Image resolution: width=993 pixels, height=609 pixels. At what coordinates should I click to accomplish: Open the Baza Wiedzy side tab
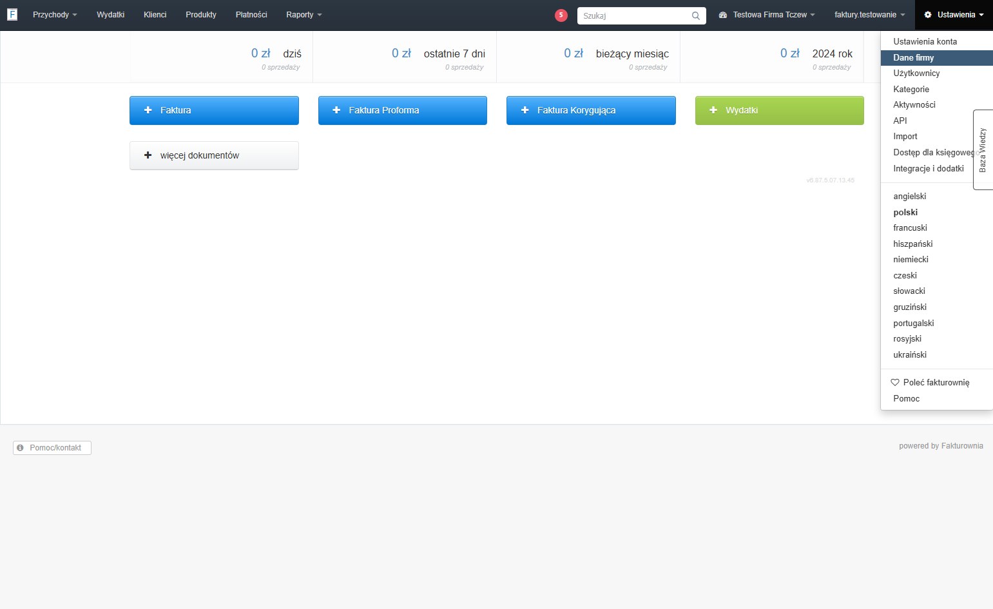tap(983, 150)
